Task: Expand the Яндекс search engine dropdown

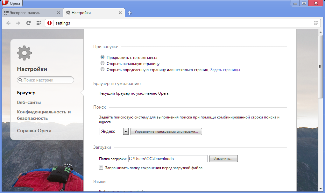Action: [125, 132]
